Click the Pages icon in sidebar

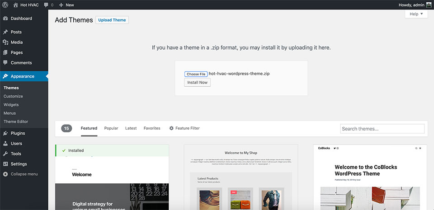pos(5,52)
